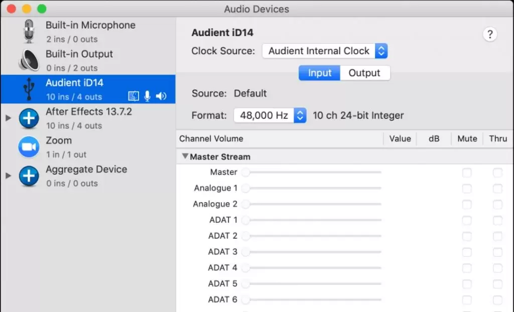Click the Analogue 2 volume slider
514x312 pixels.
click(x=311, y=204)
